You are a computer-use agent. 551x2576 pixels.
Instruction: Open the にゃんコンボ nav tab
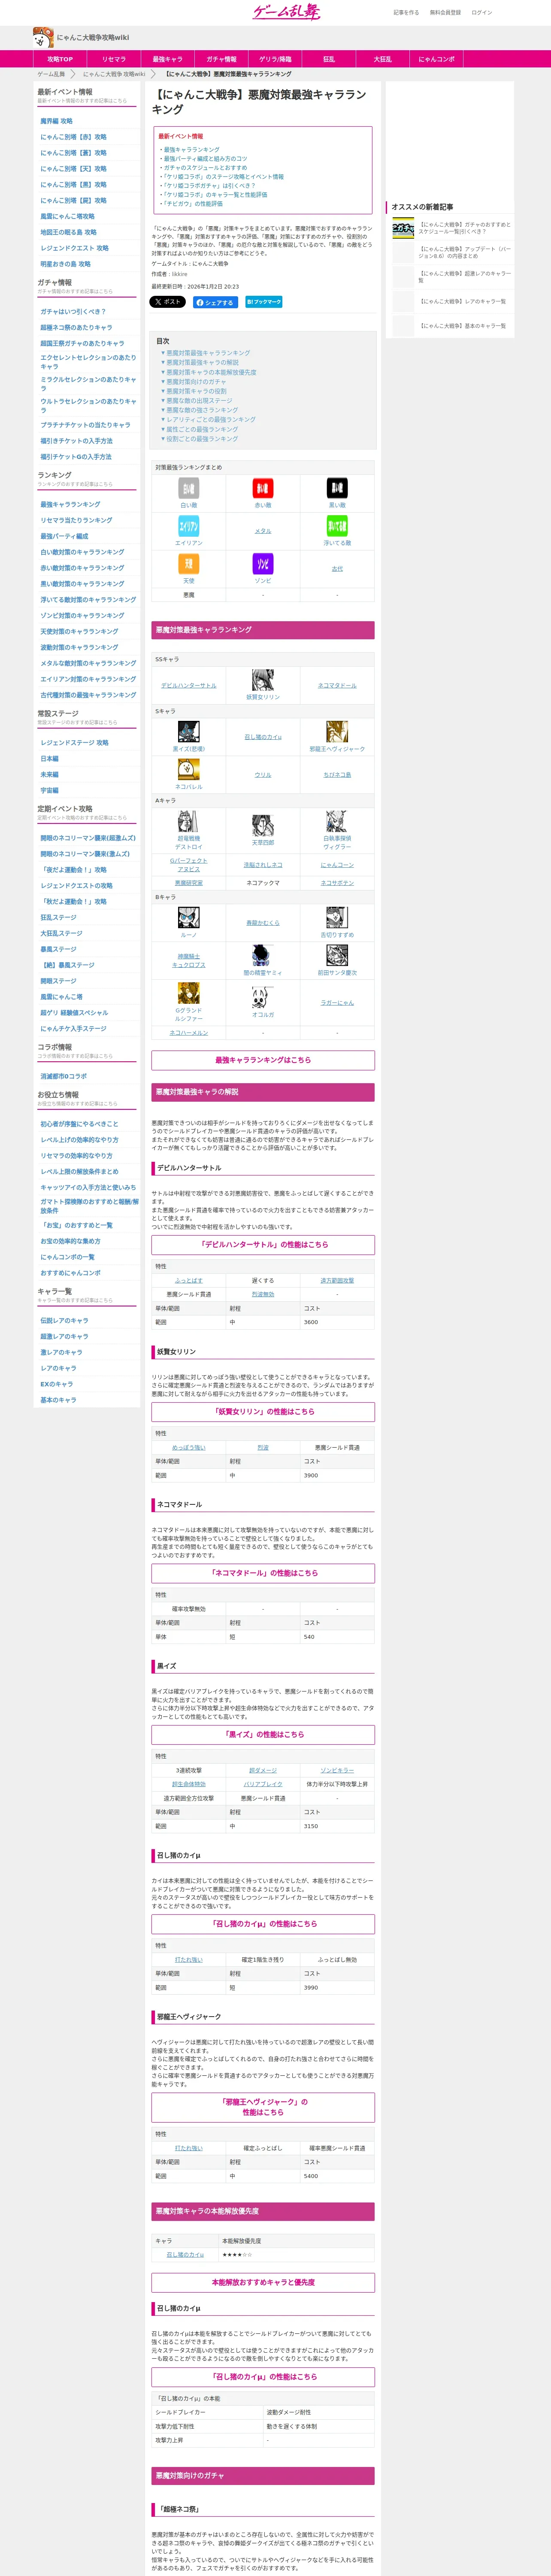437,59
